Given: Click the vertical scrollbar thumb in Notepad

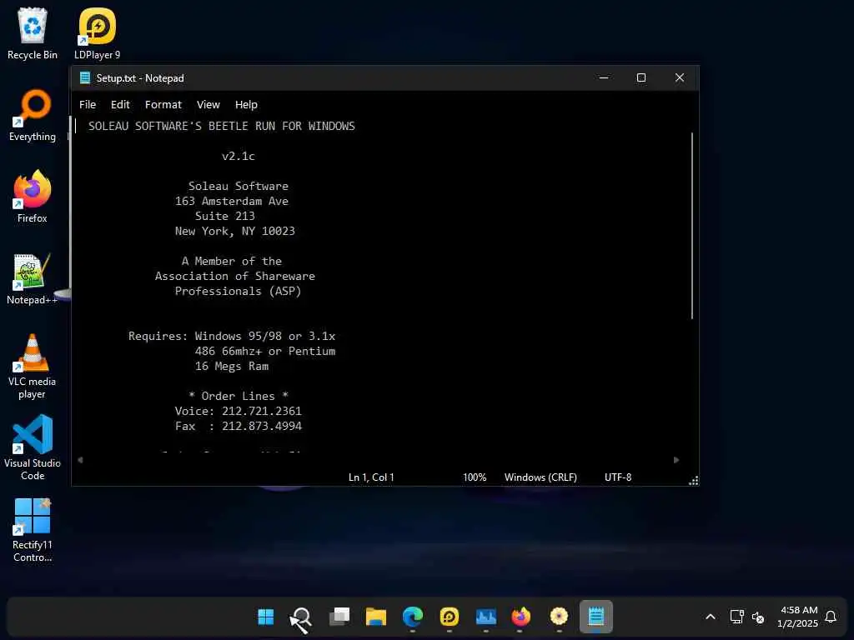Looking at the screenshot, I should (692, 225).
